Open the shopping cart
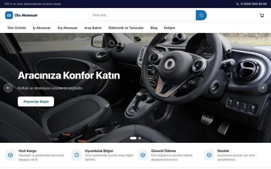This screenshot has width=271, height=169. (x=262, y=15)
